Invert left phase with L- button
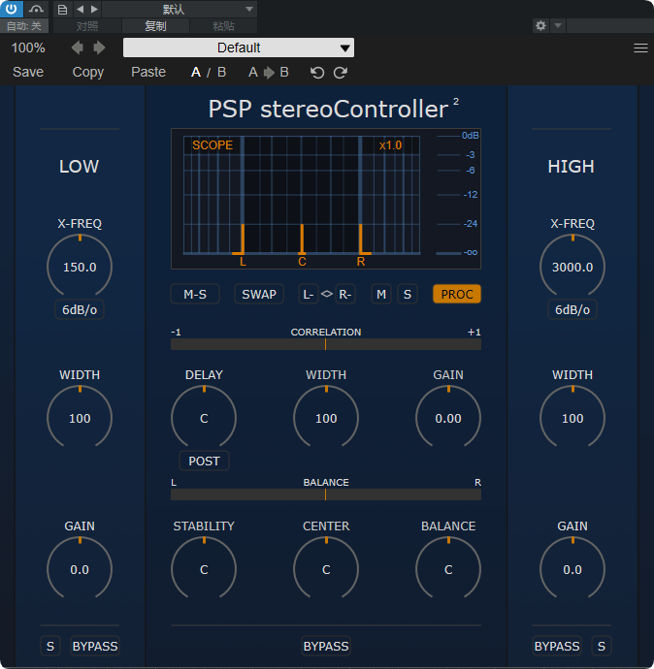 309,294
